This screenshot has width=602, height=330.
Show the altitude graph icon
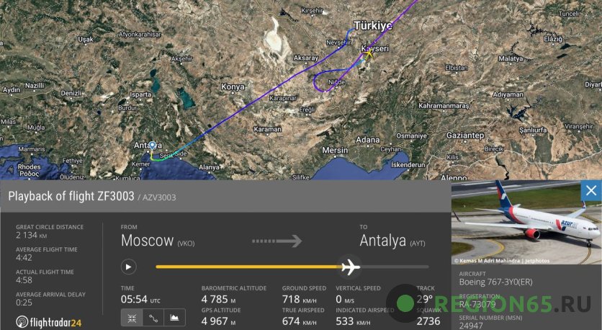tap(175, 318)
